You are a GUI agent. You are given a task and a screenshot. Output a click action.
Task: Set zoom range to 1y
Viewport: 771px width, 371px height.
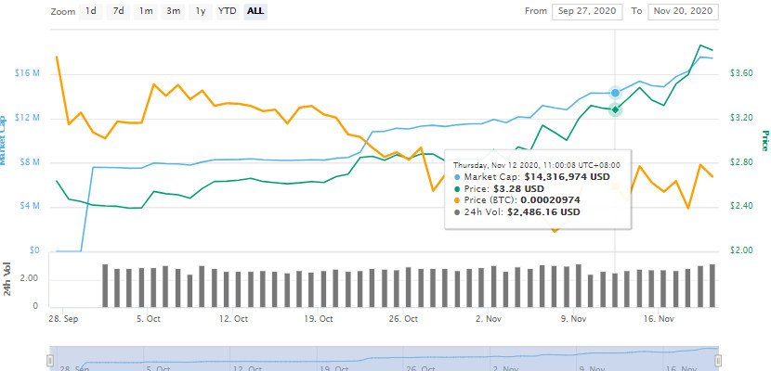[x=201, y=11]
